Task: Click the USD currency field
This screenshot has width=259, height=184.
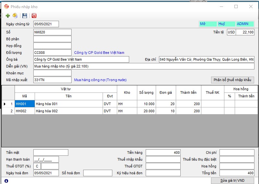Action: (x=231, y=32)
